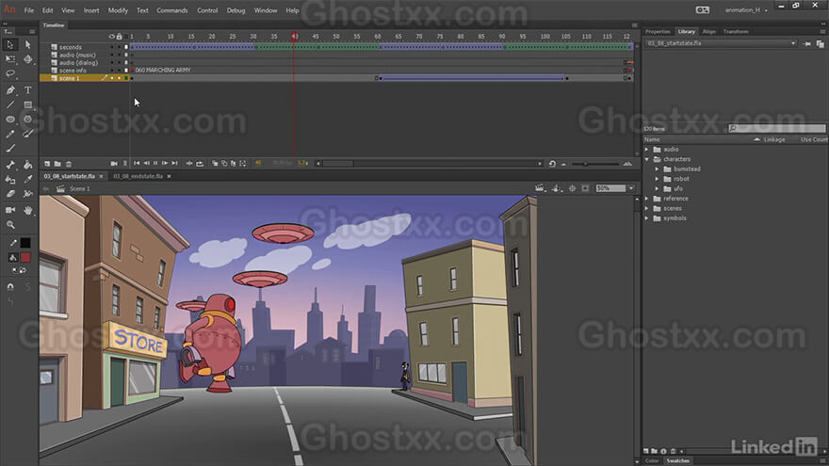Screen dimensions: 829x466
Task: Toggle visibility dot of scene info layer
Action: pyautogui.click(x=111, y=71)
